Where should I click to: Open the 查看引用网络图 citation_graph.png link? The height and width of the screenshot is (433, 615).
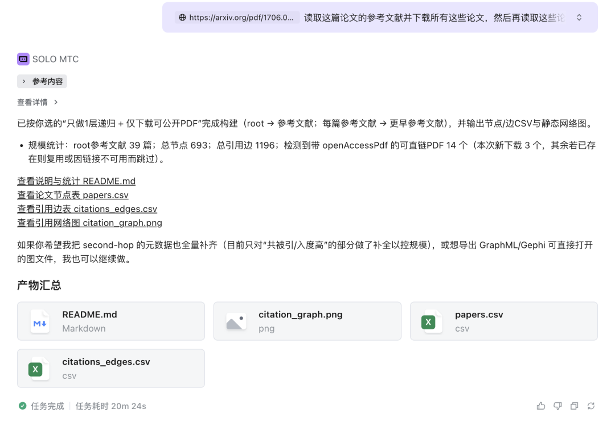[89, 223]
